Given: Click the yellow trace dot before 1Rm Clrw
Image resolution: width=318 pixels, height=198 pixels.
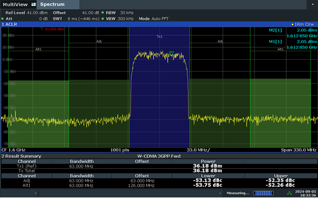Looking at the screenshot, I should point(293,24).
